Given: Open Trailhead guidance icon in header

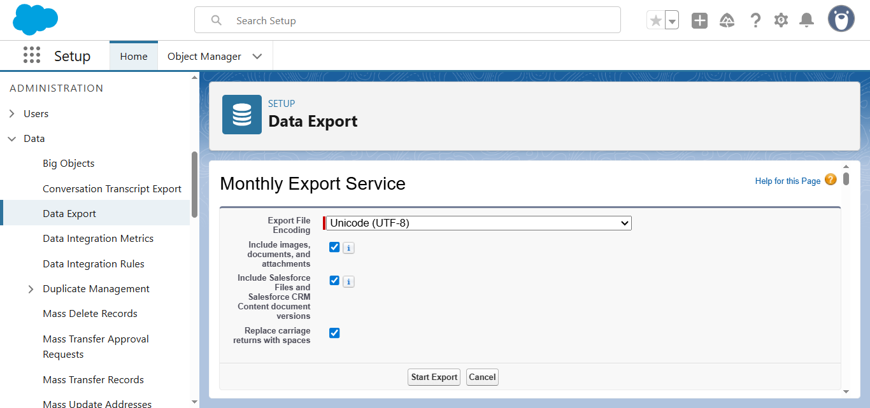Looking at the screenshot, I should pos(727,20).
